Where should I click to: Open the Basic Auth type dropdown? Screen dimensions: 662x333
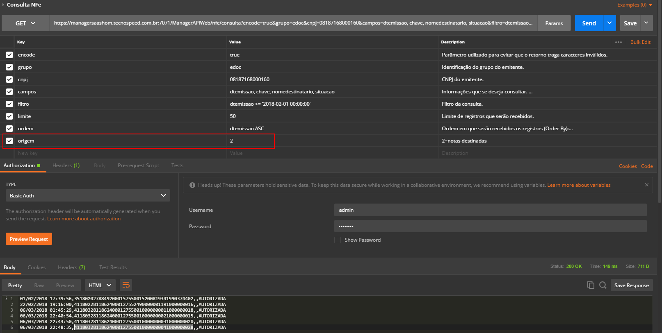(x=88, y=196)
